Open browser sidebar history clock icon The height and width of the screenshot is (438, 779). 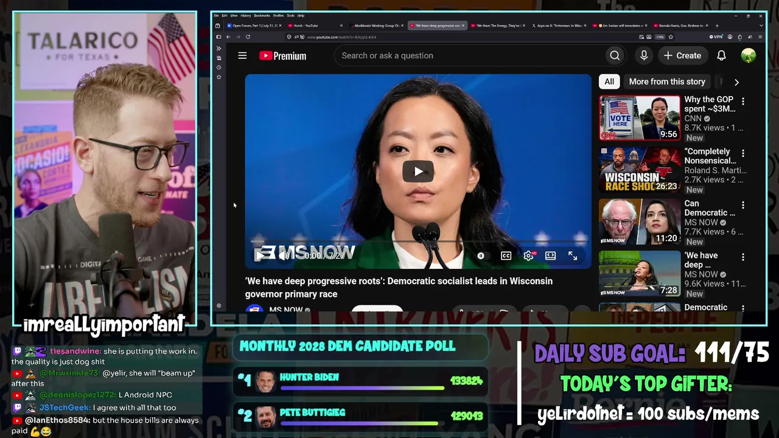click(x=219, y=68)
